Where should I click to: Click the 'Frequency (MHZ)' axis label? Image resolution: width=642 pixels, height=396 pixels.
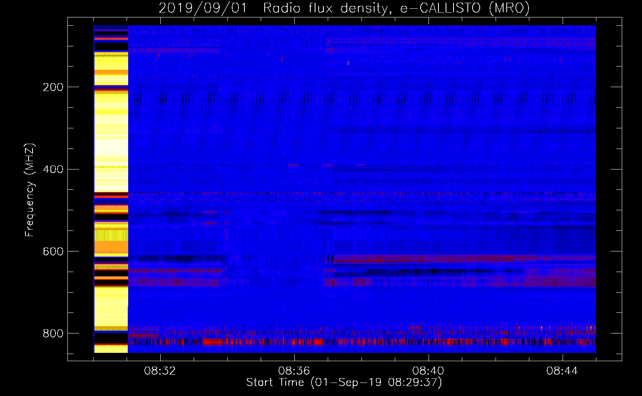[x=29, y=190]
